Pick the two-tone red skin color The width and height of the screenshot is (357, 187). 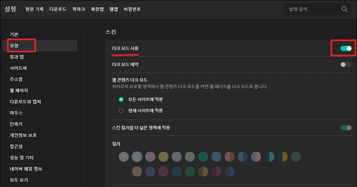(x=229, y=157)
